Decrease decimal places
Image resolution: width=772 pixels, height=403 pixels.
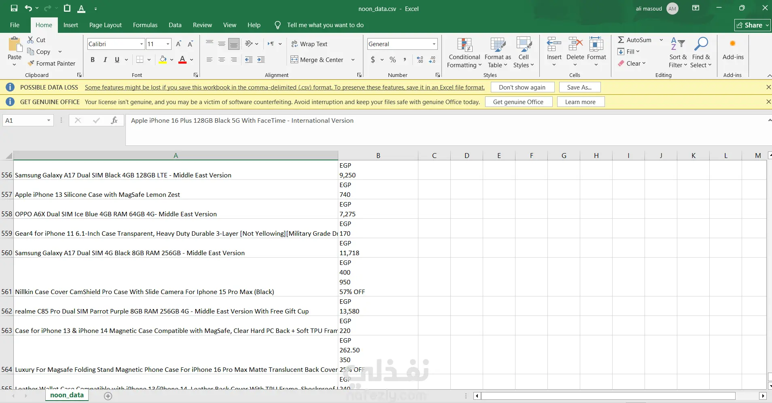[432, 60]
